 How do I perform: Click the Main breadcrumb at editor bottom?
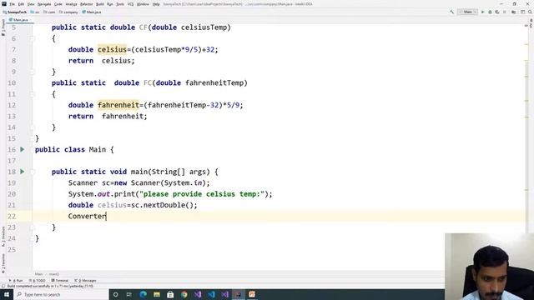tap(38, 274)
